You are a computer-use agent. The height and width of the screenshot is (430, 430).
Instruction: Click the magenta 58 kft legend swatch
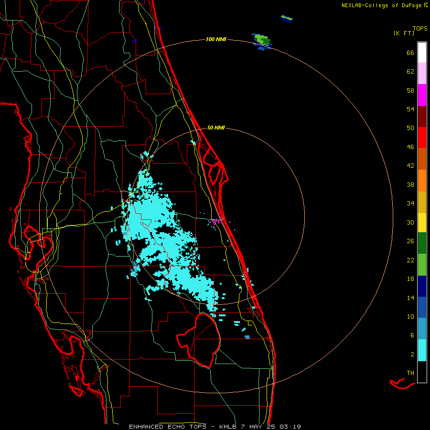click(x=422, y=95)
